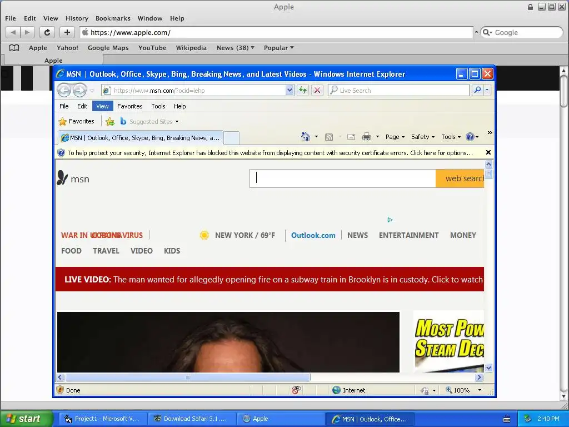Click IE refresh button beside address bar

303,91
